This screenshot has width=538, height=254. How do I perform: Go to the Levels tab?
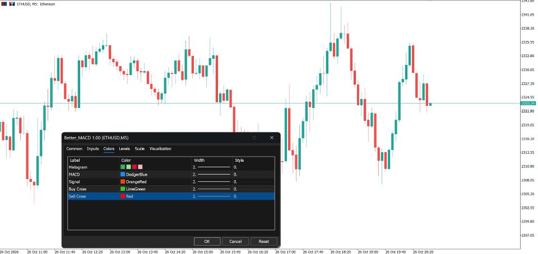point(124,149)
